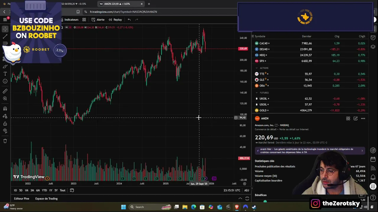Set range to 1M
Viewport: 378px width, 212px height.
[26, 191]
